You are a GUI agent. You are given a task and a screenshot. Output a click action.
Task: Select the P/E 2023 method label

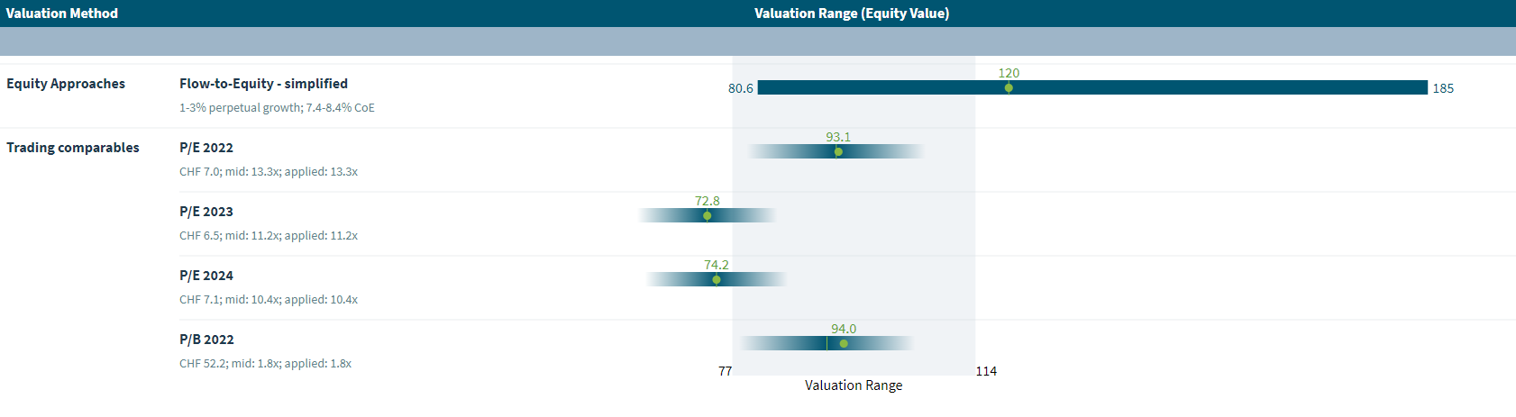pyautogui.click(x=206, y=212)
